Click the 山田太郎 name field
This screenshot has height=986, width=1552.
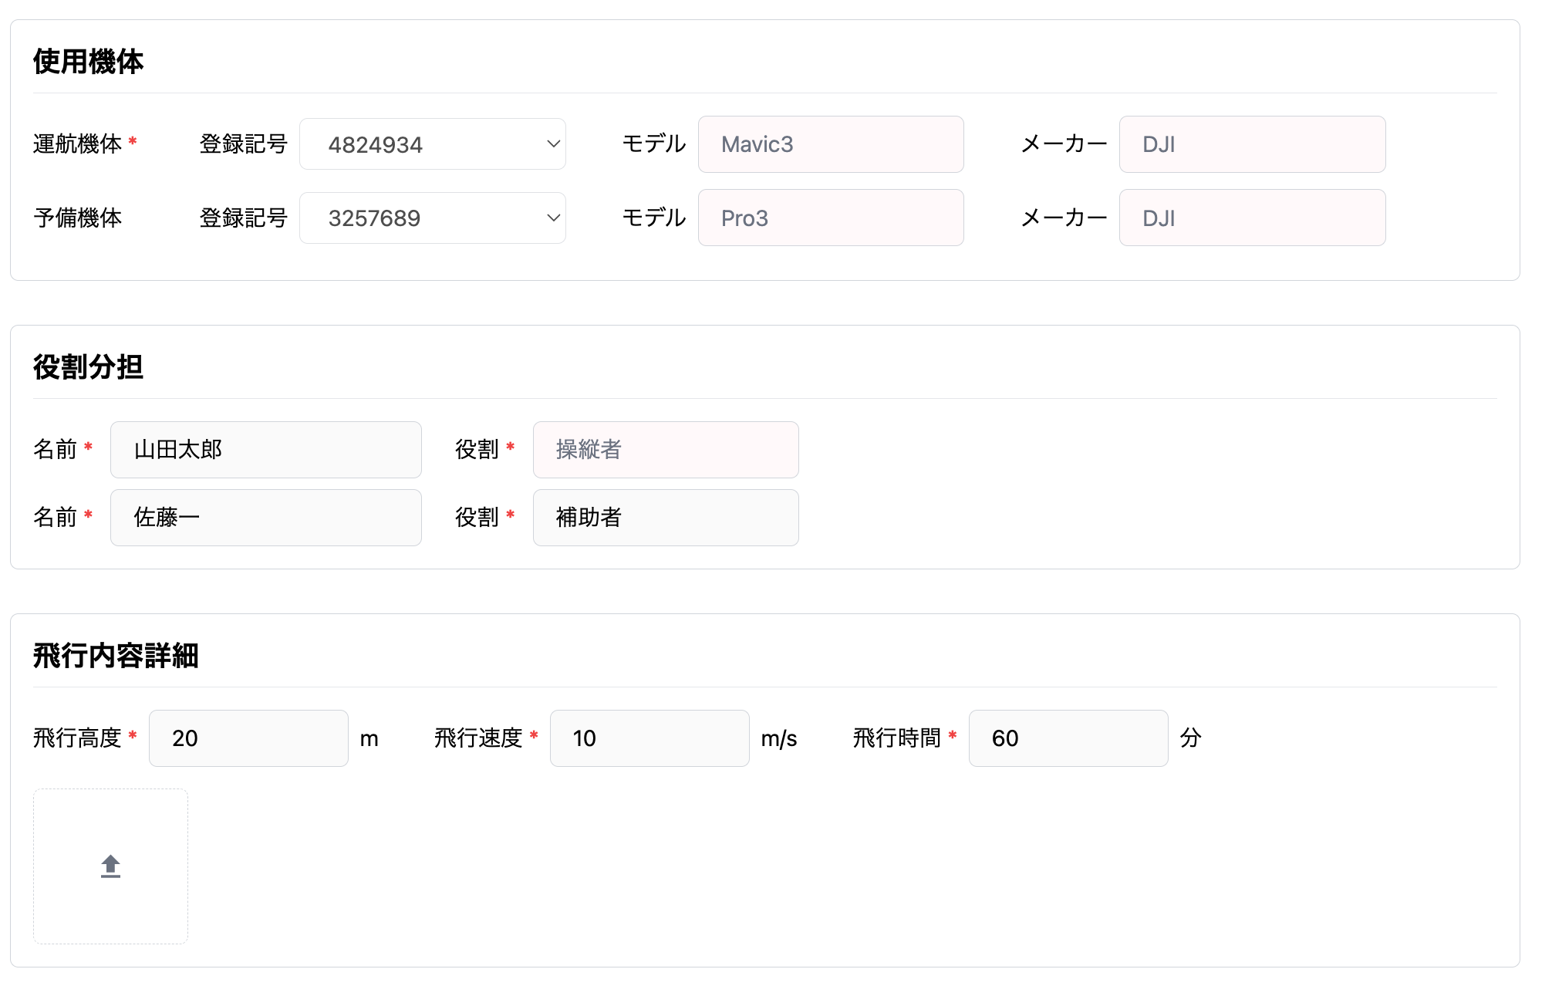click(x=265, y=450)
